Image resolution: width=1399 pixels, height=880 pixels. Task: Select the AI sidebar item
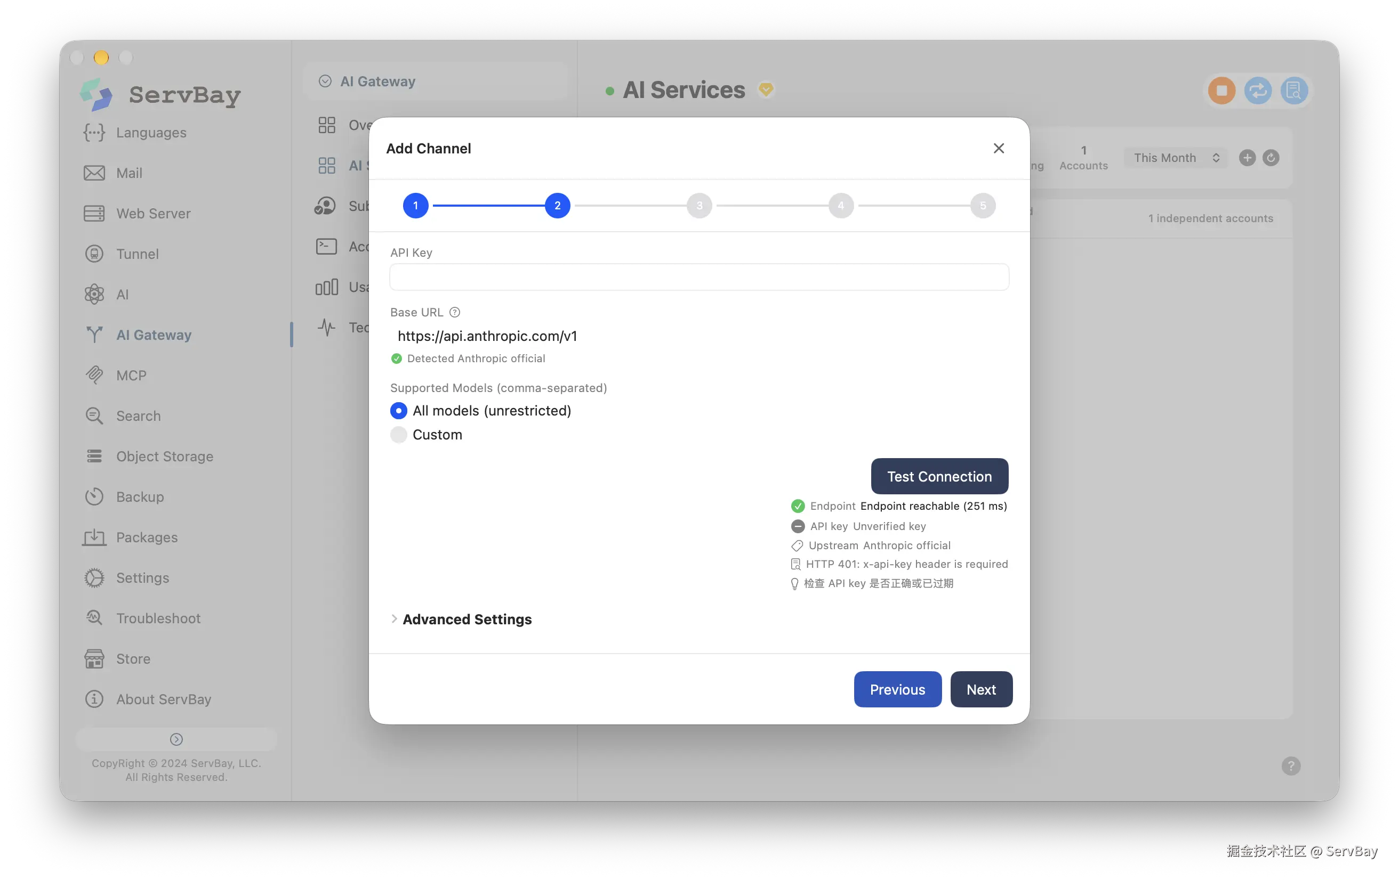[106, 294]
